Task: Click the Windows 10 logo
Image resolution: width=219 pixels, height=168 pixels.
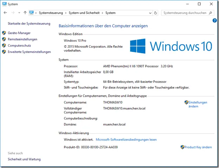Action: click(x=171, y=46)
